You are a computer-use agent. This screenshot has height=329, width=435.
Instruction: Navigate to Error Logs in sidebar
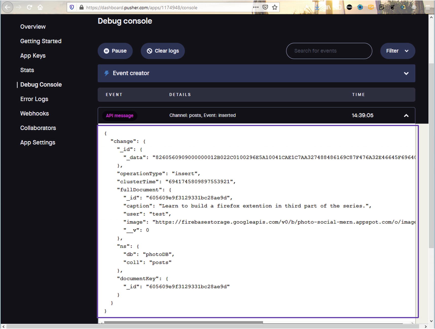34,99
